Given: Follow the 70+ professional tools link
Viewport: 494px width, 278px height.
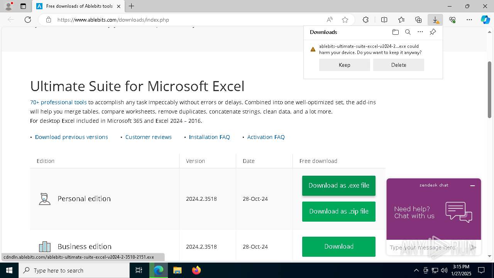Looking at the screenshot, I should coord(58,102).
